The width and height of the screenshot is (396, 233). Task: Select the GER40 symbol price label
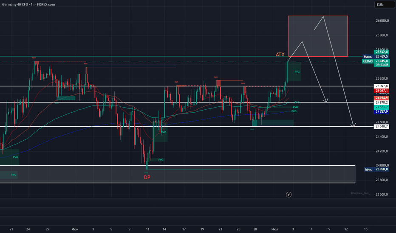point(368,61)
